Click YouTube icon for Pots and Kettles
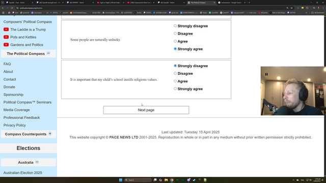326x183 pixels. click(x=6, y=37)
